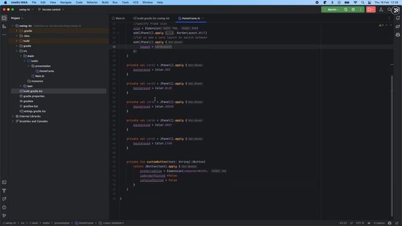Image resolution: width=402 pixels, height=226 pixels.
Task: Collapse the src folder
Action: [17, 51]
